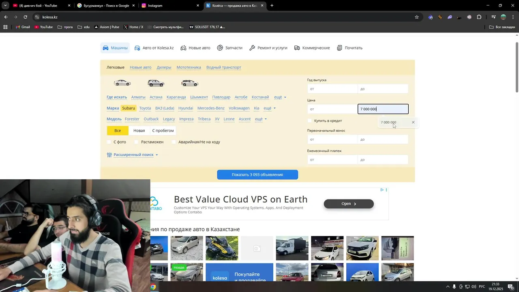
Task: Select the С пробегом condition toggle
Action: [163, 131]
